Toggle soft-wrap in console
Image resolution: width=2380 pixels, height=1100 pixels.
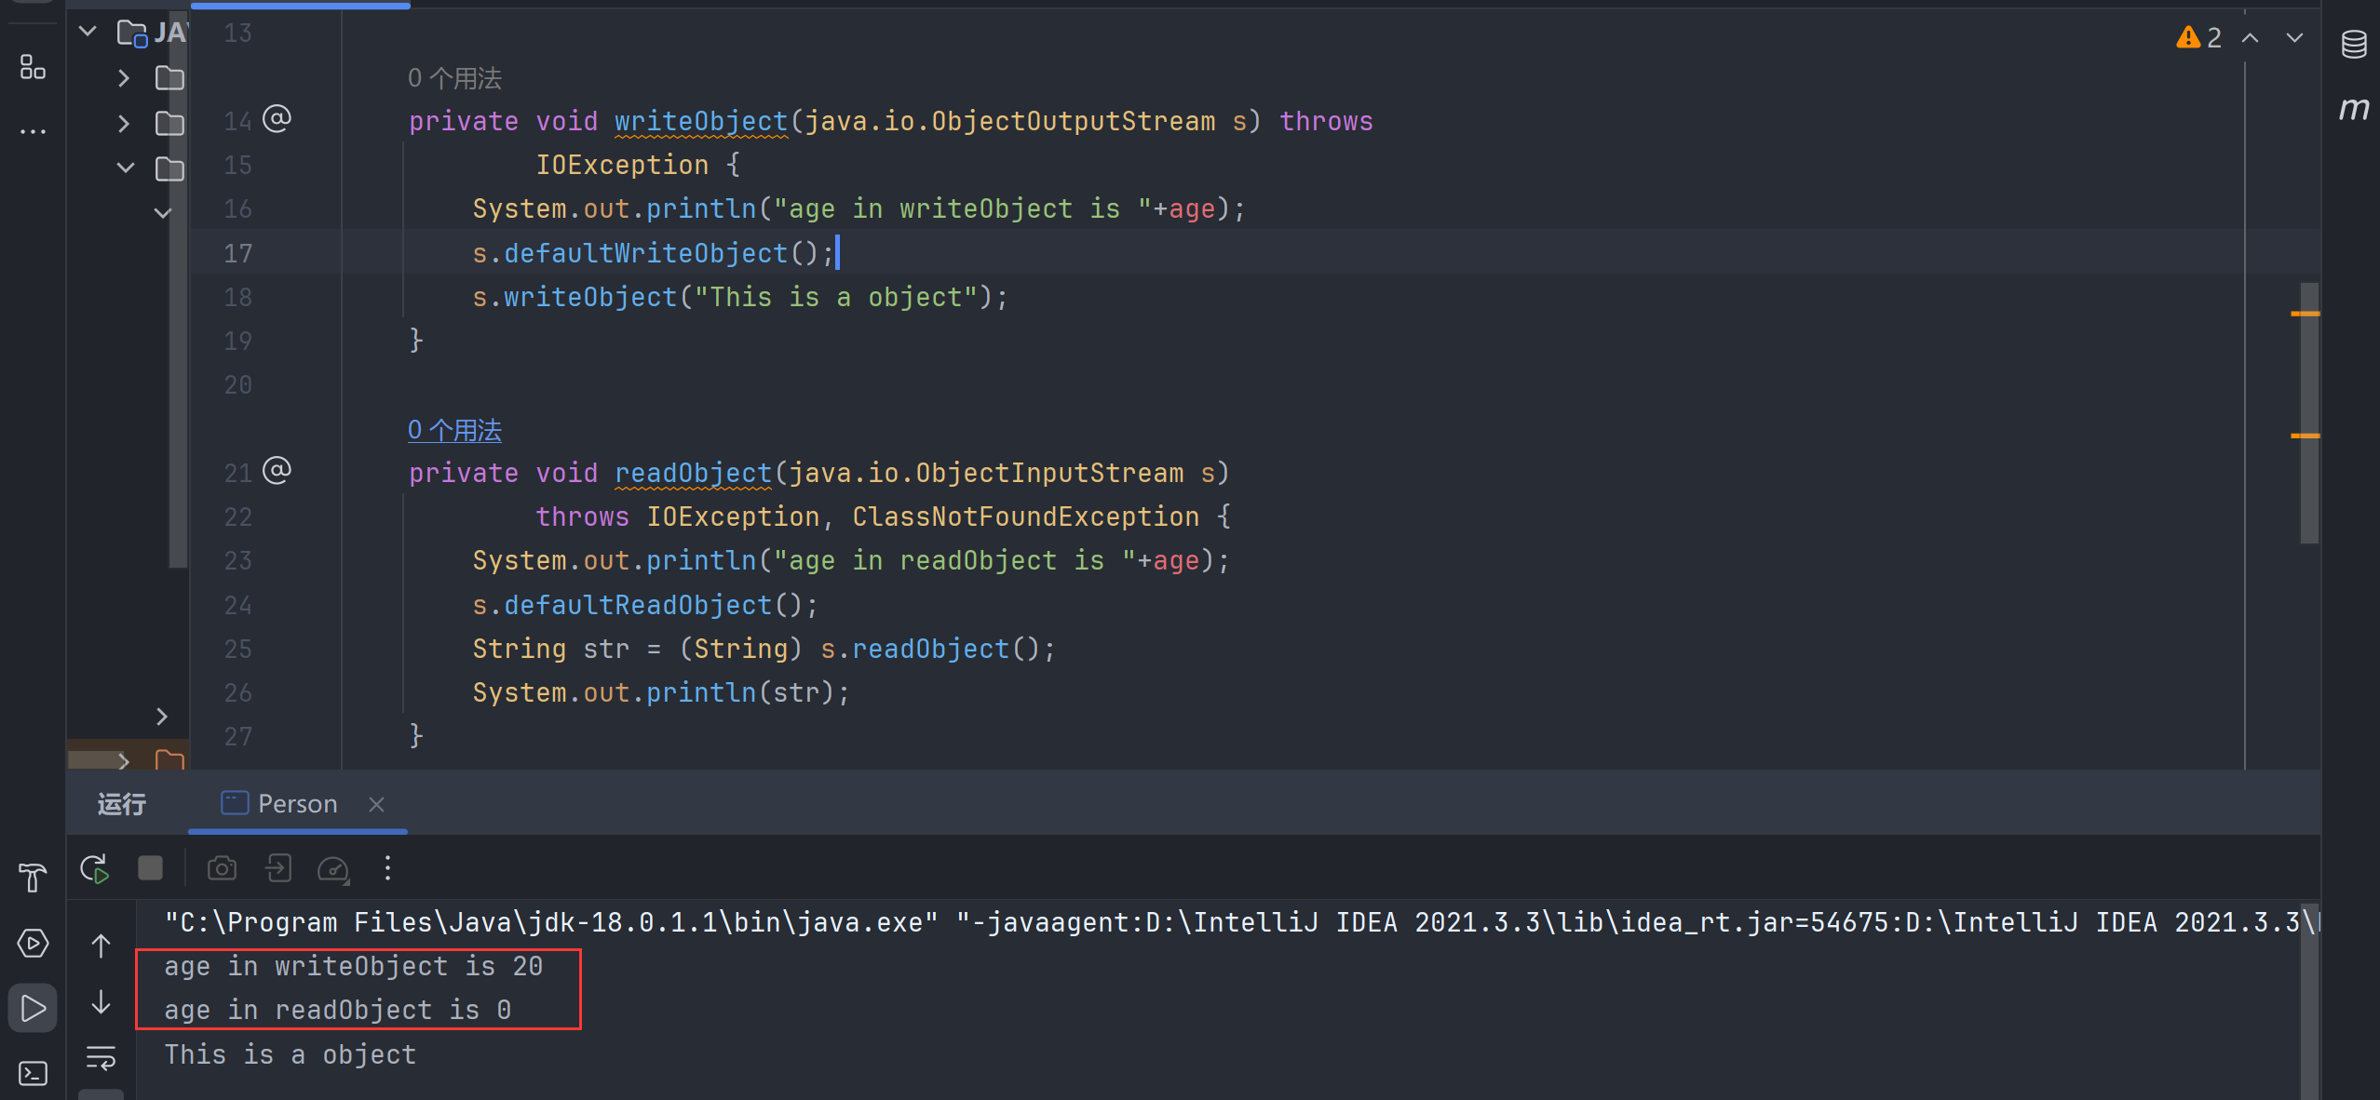[x=101, y=1058]
